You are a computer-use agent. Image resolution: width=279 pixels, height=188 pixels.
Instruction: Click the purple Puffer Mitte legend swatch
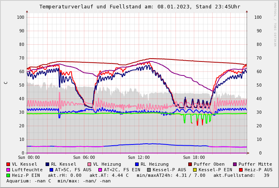point(235,164)
